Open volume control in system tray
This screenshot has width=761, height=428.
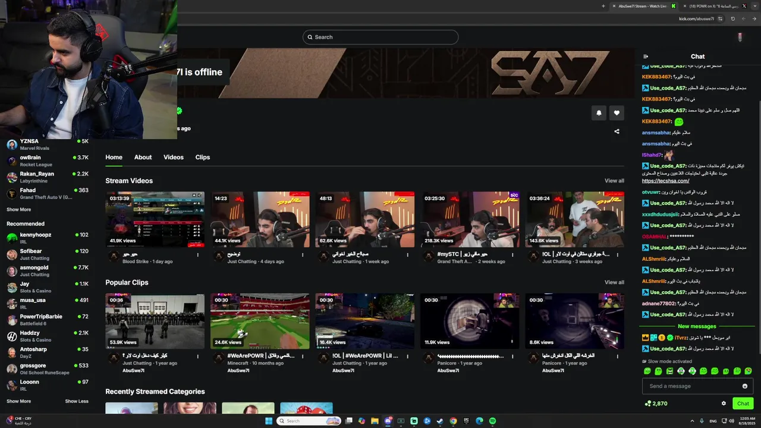coord(731,421)
